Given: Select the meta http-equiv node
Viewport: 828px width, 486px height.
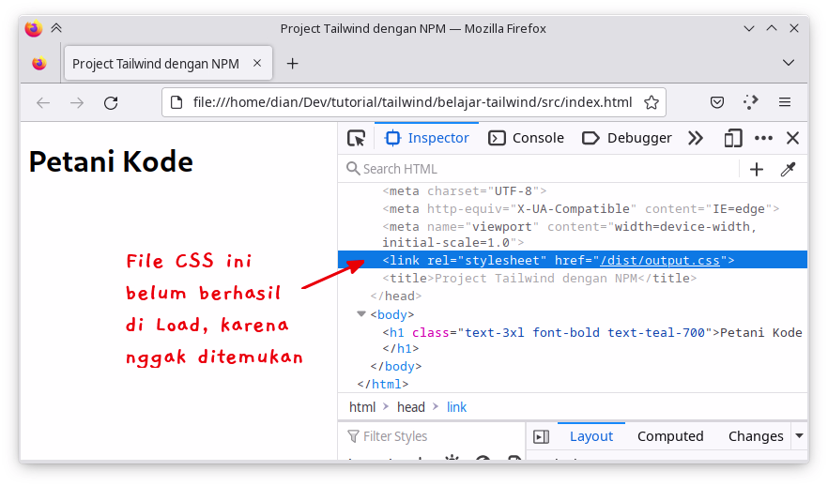Looking at the screenshot, I should (581, 208).
